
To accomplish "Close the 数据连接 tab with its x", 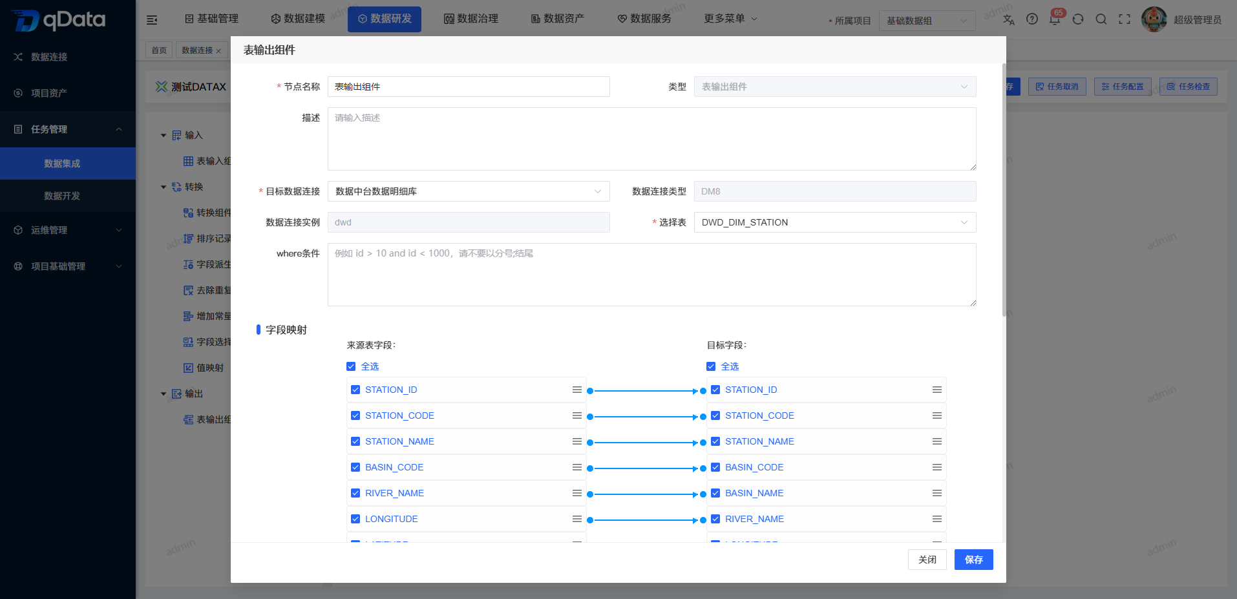I will [218, 51].
